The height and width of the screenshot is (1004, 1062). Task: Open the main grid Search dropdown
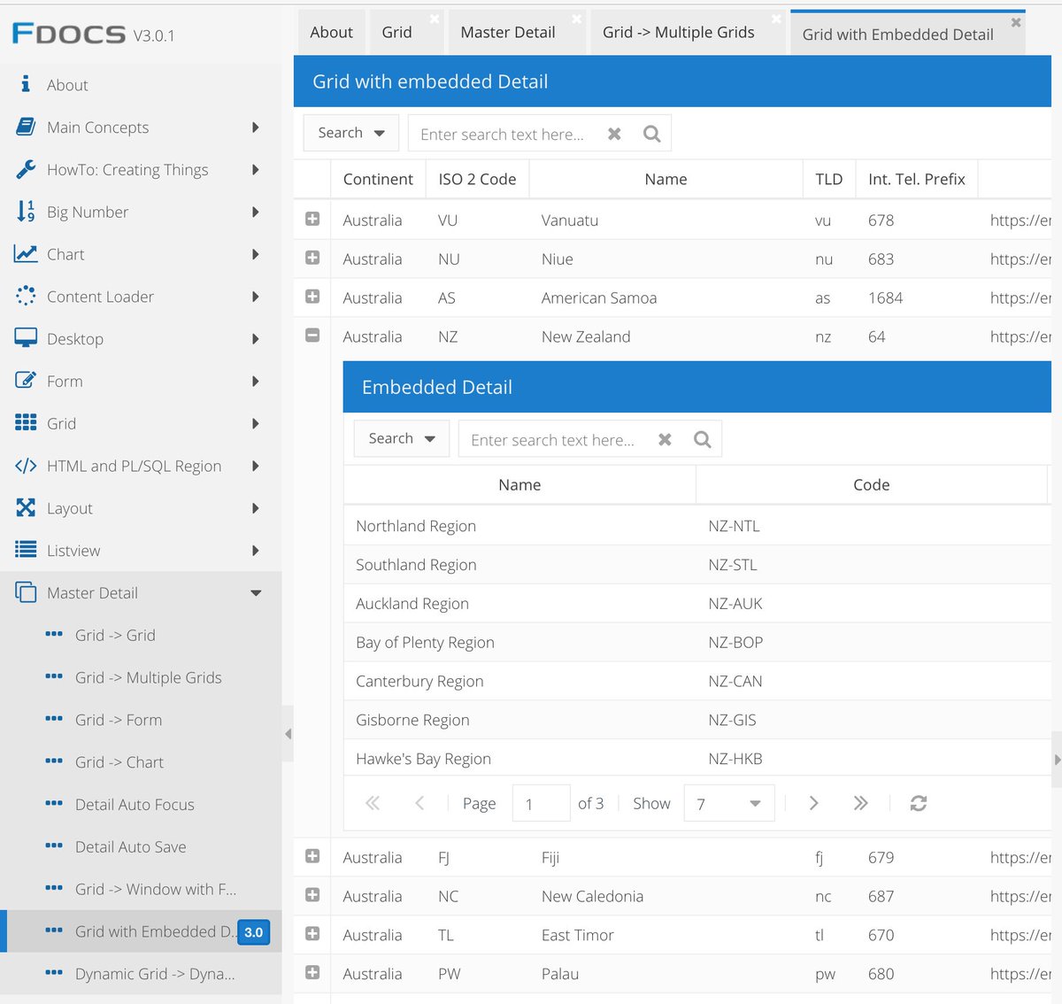pyautogui.click(x=351, y=133)
